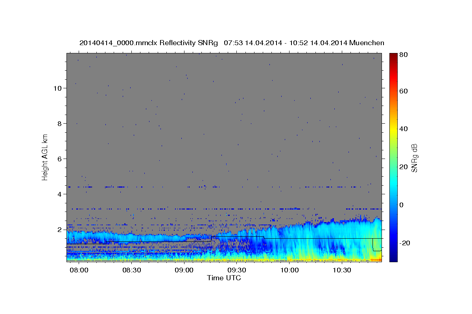
Task: Click the 10:00 time tick label
Action: [290, 270]
